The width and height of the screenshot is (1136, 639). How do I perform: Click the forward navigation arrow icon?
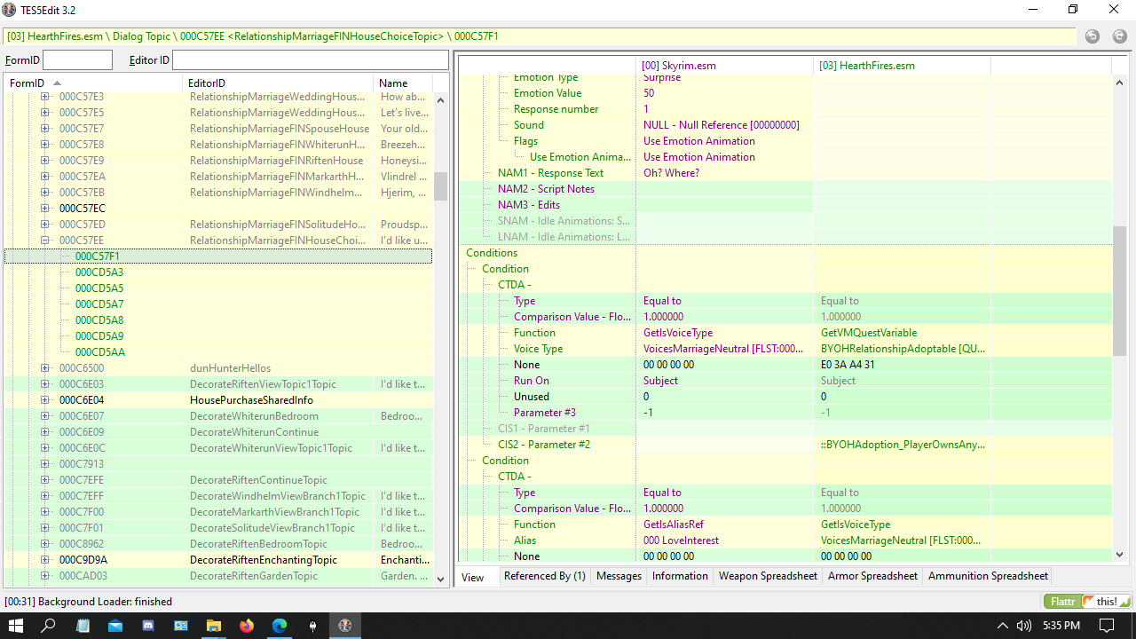click(x=1119, y=36)
